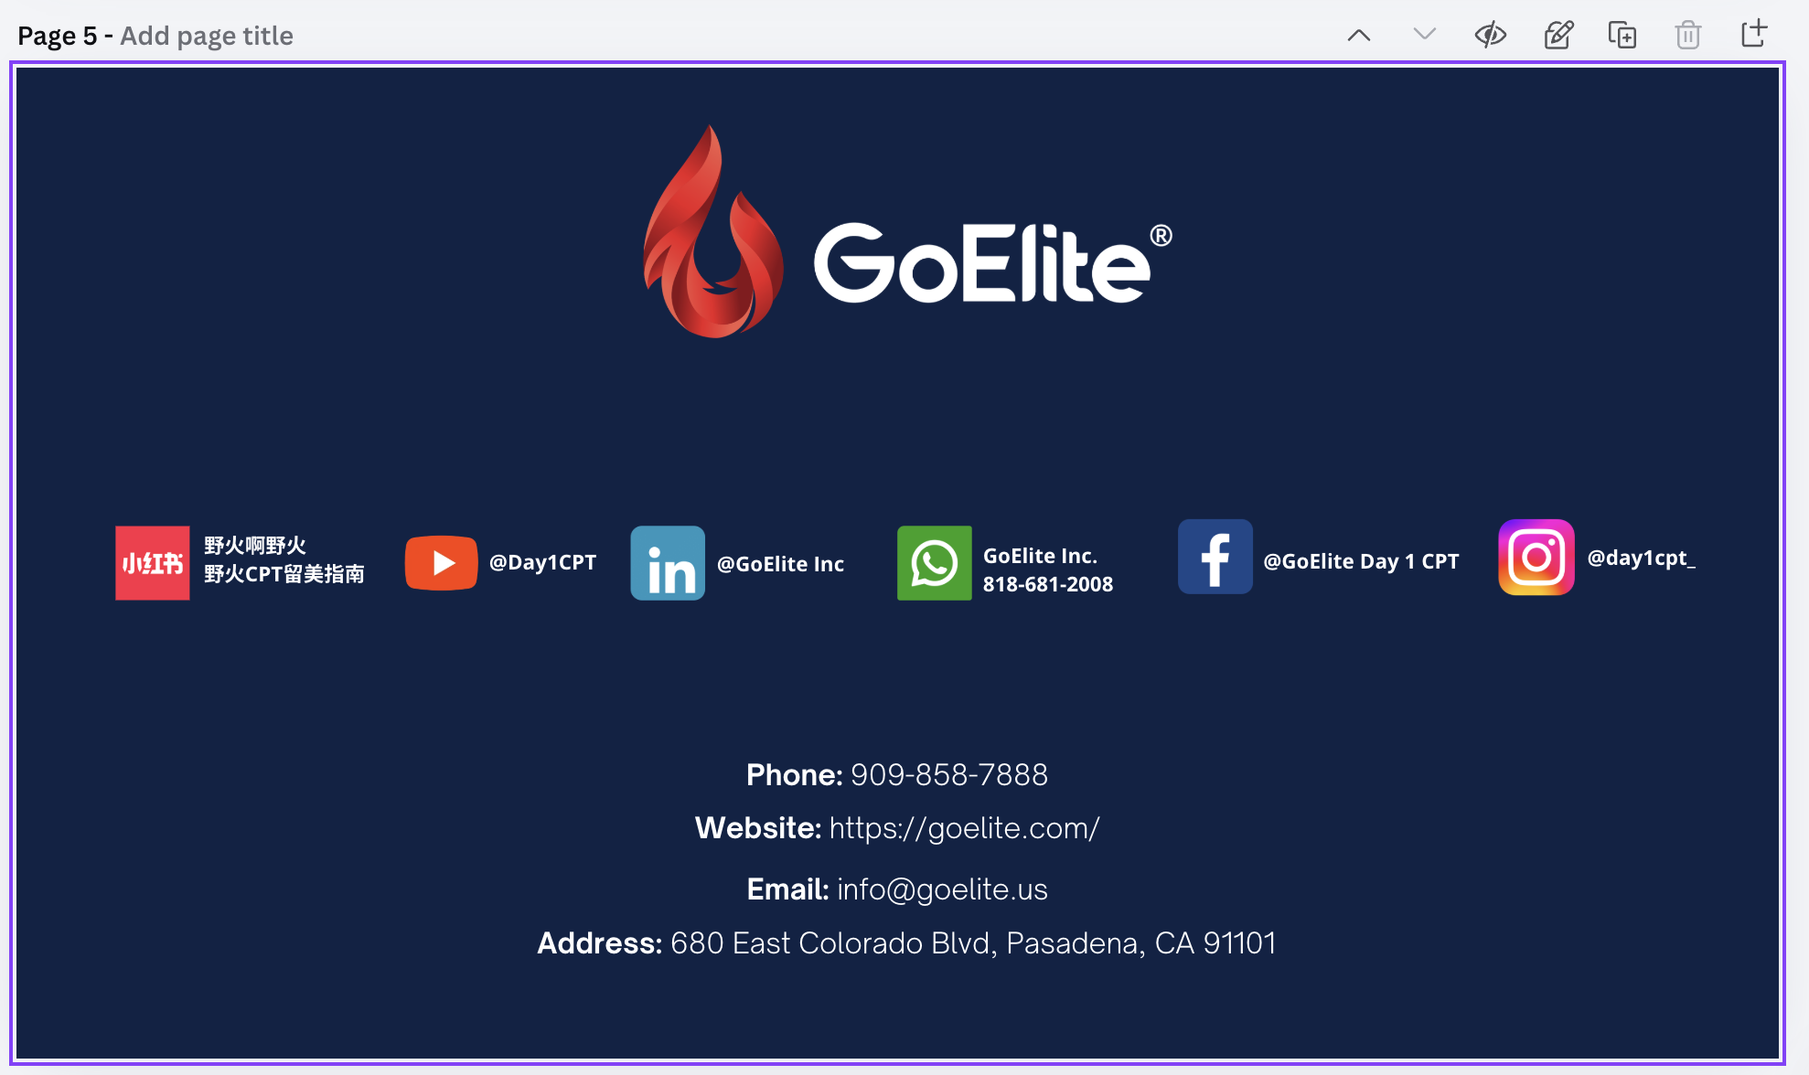Screen dimensions: 1809x1075
Task: Click the website link https://goelite.com/
Action: point(964,828)
